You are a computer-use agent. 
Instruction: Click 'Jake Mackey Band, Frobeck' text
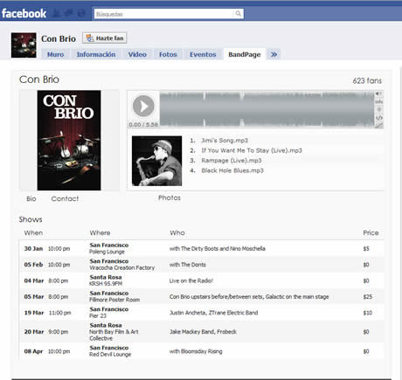(x=203, y=332)
